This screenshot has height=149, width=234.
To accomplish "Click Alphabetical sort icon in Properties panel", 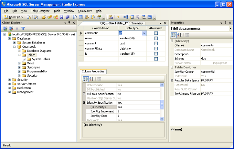I will (179, 35).
